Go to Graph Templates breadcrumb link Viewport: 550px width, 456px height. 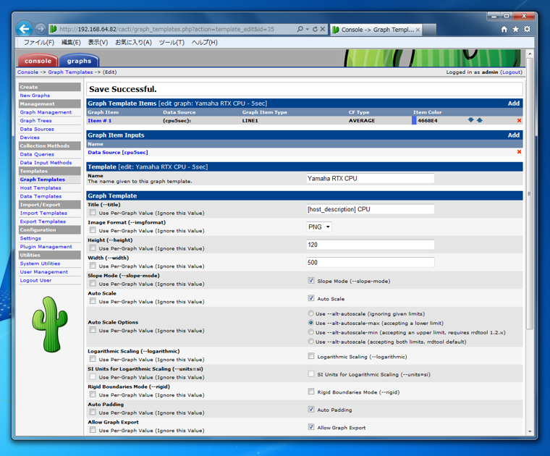[x=70, y=72]
